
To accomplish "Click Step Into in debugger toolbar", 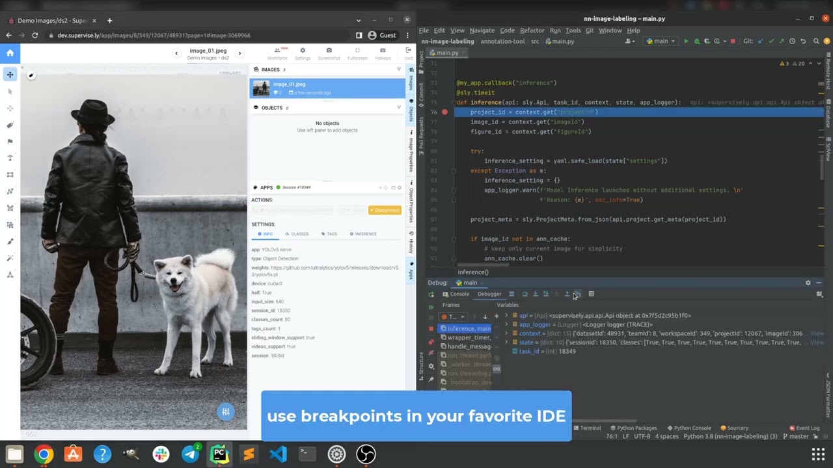I will click(536, 294).
